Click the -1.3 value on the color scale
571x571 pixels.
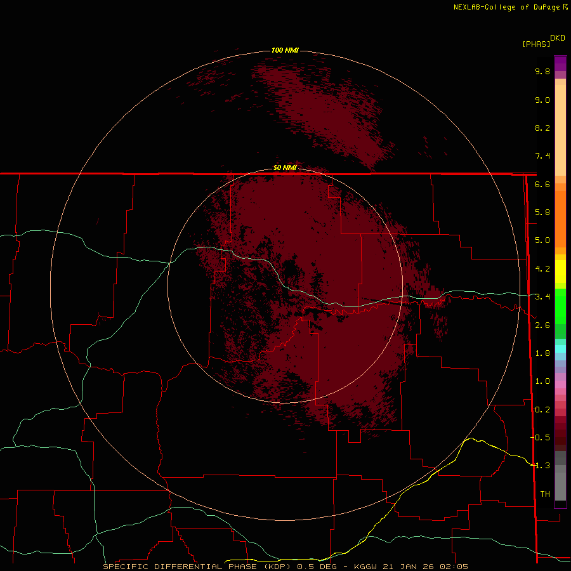540,466
